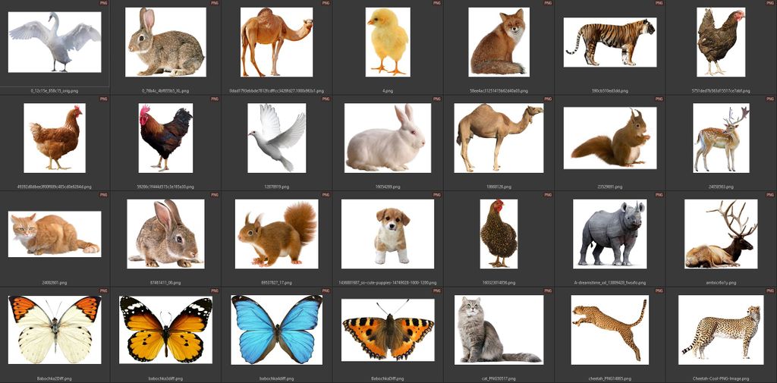Click the PNG badge above the tiger
777x383 pixels.
(x=658, y=3)
